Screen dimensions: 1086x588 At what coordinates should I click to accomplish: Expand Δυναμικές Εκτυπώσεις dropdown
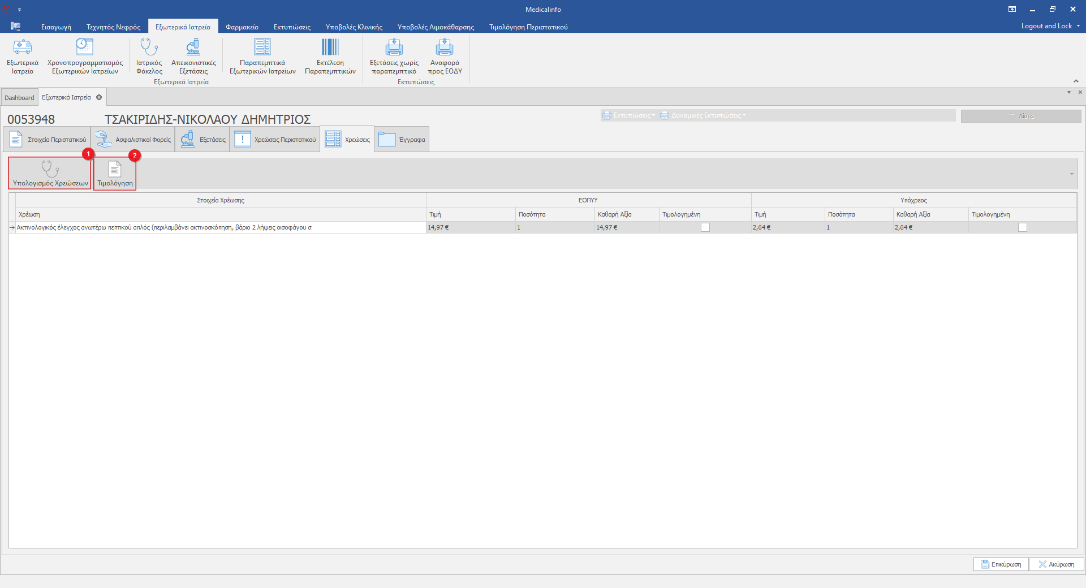click(703, 115)
